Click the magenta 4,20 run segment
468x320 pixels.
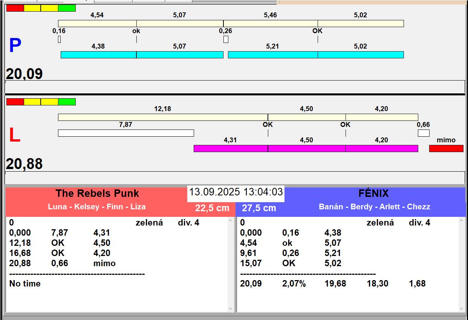tap(382, 149)
